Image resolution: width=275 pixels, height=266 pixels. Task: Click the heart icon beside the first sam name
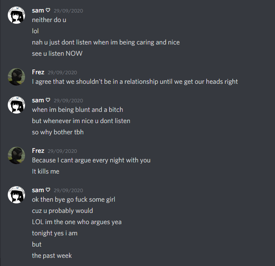[x=48, y=10]
